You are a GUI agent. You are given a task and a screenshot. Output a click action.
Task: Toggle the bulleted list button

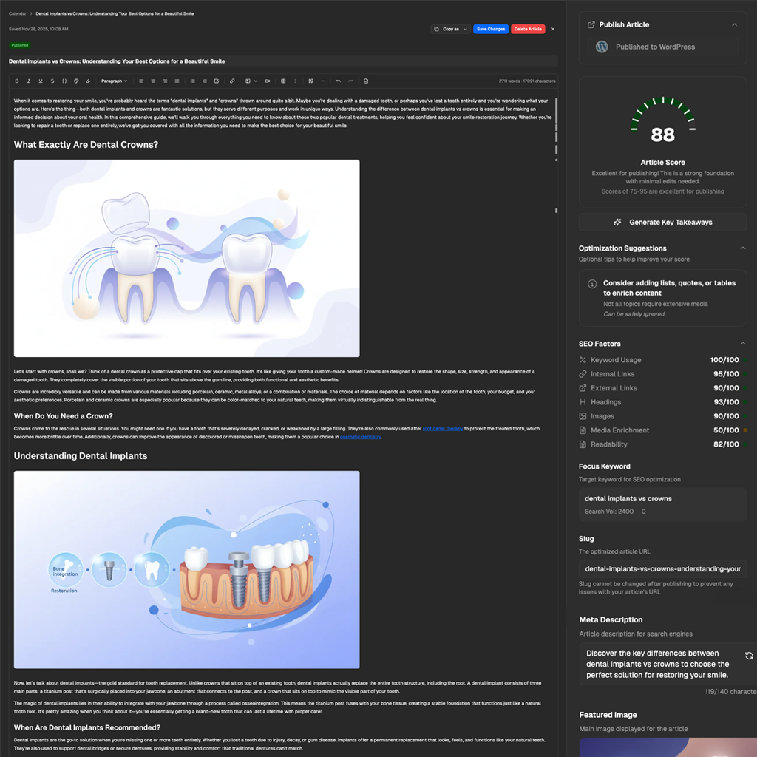[x=192, y=81]
